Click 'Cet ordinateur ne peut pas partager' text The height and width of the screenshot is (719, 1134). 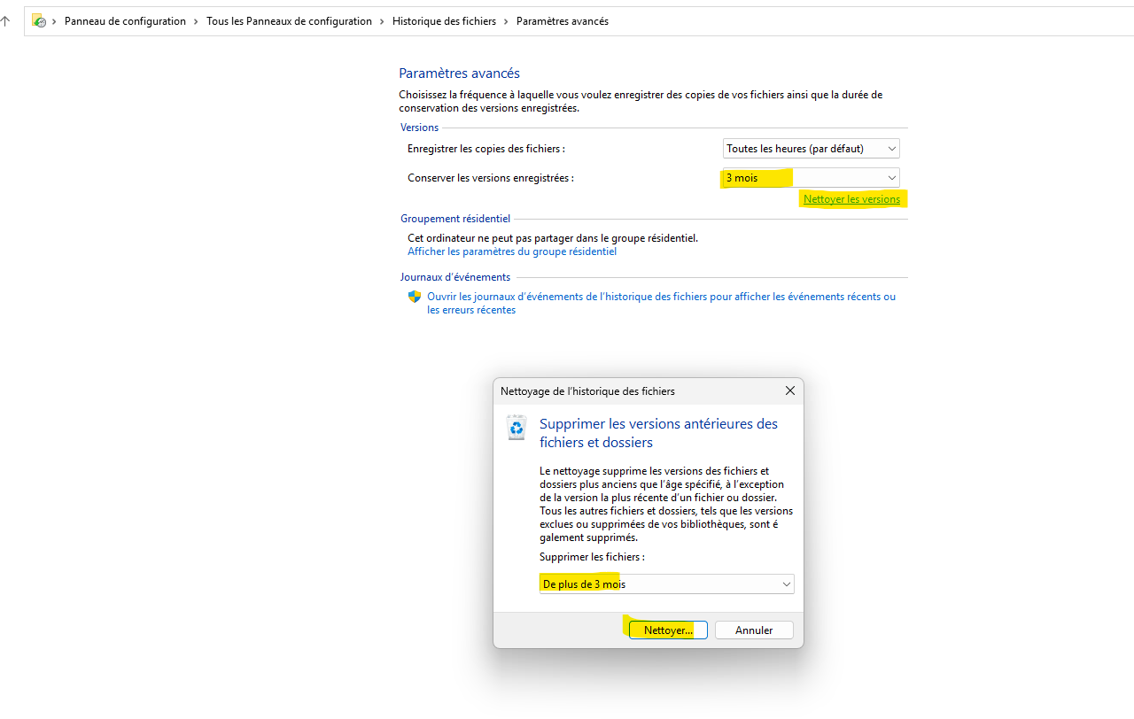[x=553, y=238]
